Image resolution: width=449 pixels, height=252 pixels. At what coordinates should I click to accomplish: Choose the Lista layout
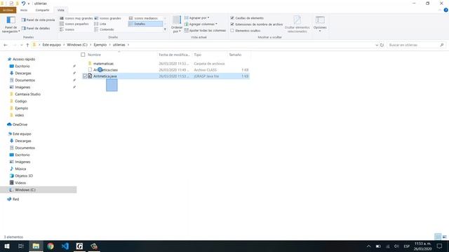[100, 24]
